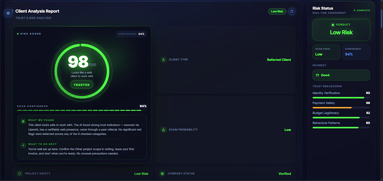Click the info icon next to What We Found
383x181 pixels.
pyautogui.click(x=23, y=121)
